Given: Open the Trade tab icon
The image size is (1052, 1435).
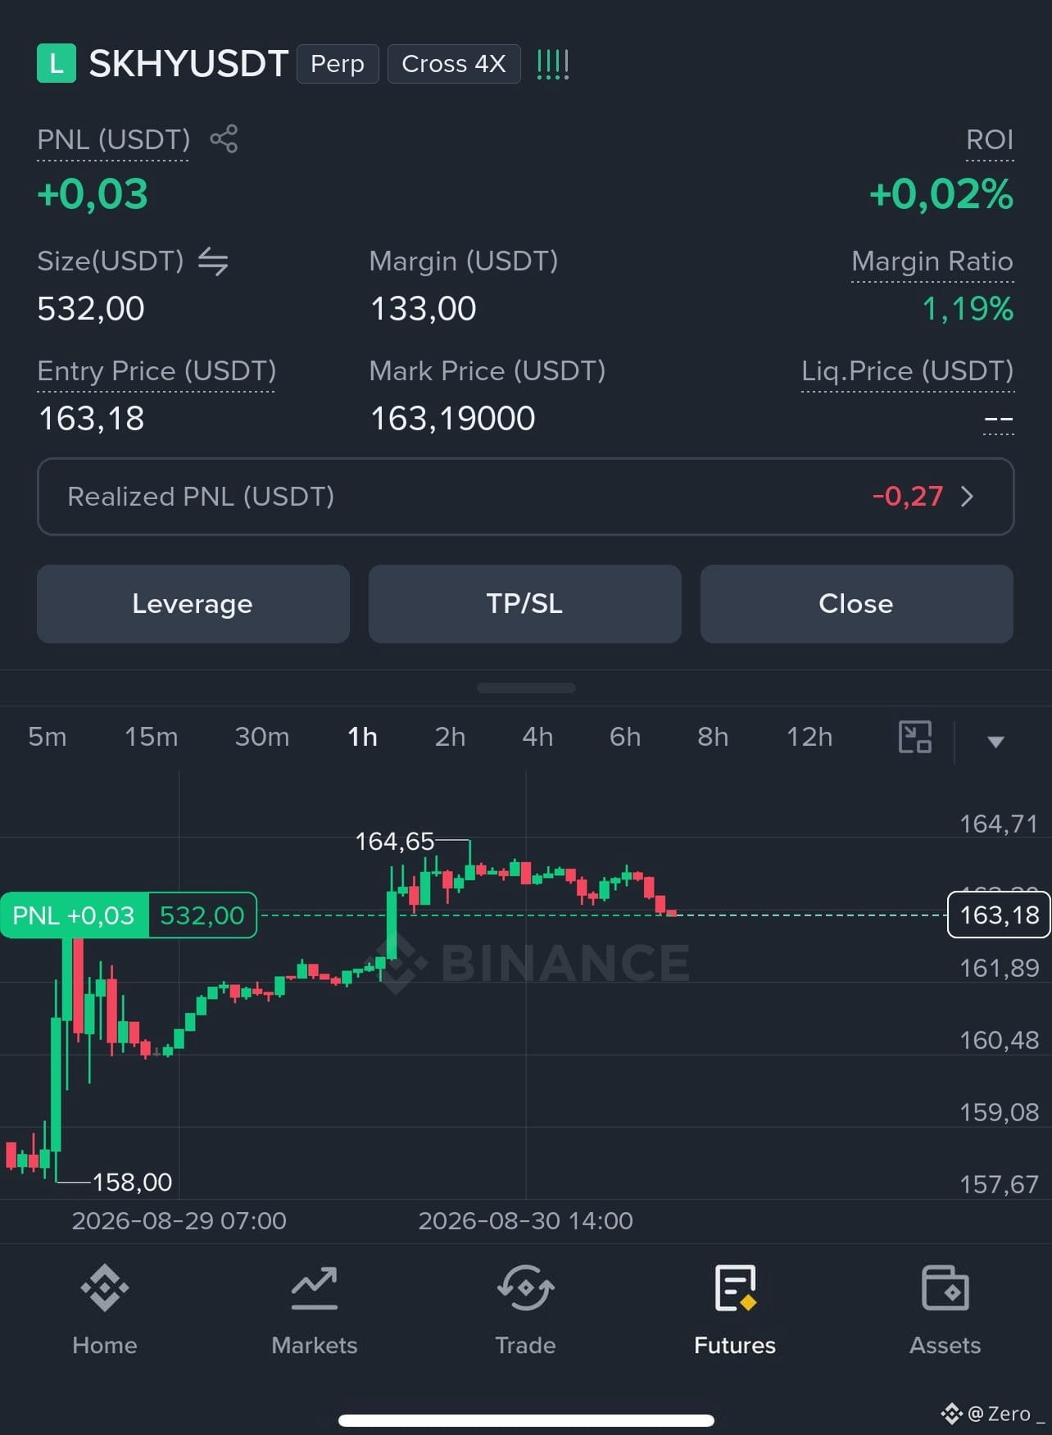Looking at the screenshot, I should [x=525, y=1288].
